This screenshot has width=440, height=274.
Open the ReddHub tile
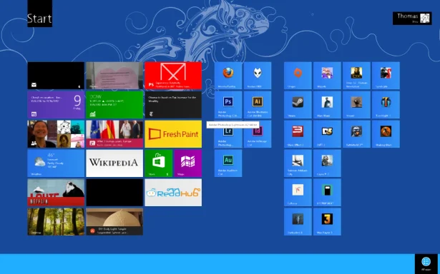point(173,193)
